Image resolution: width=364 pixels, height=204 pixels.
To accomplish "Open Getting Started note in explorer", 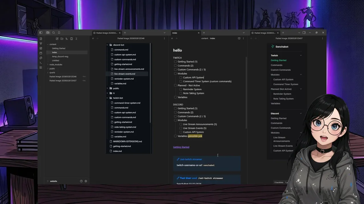I will click(x=59, y=48).
